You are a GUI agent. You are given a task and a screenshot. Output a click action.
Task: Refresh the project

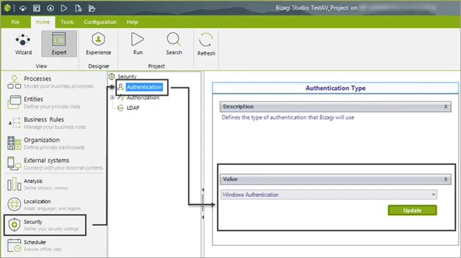pyautogui.click(x=206, y=44)
